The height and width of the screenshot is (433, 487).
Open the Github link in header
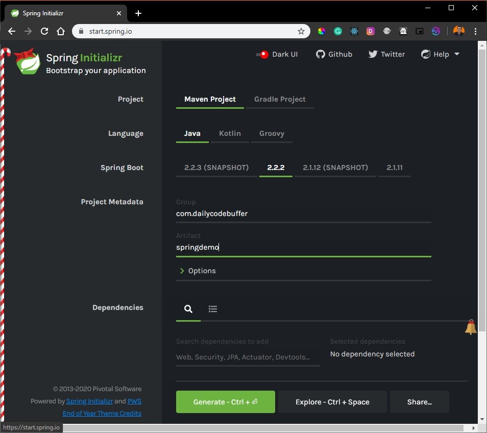coord(334,54)
